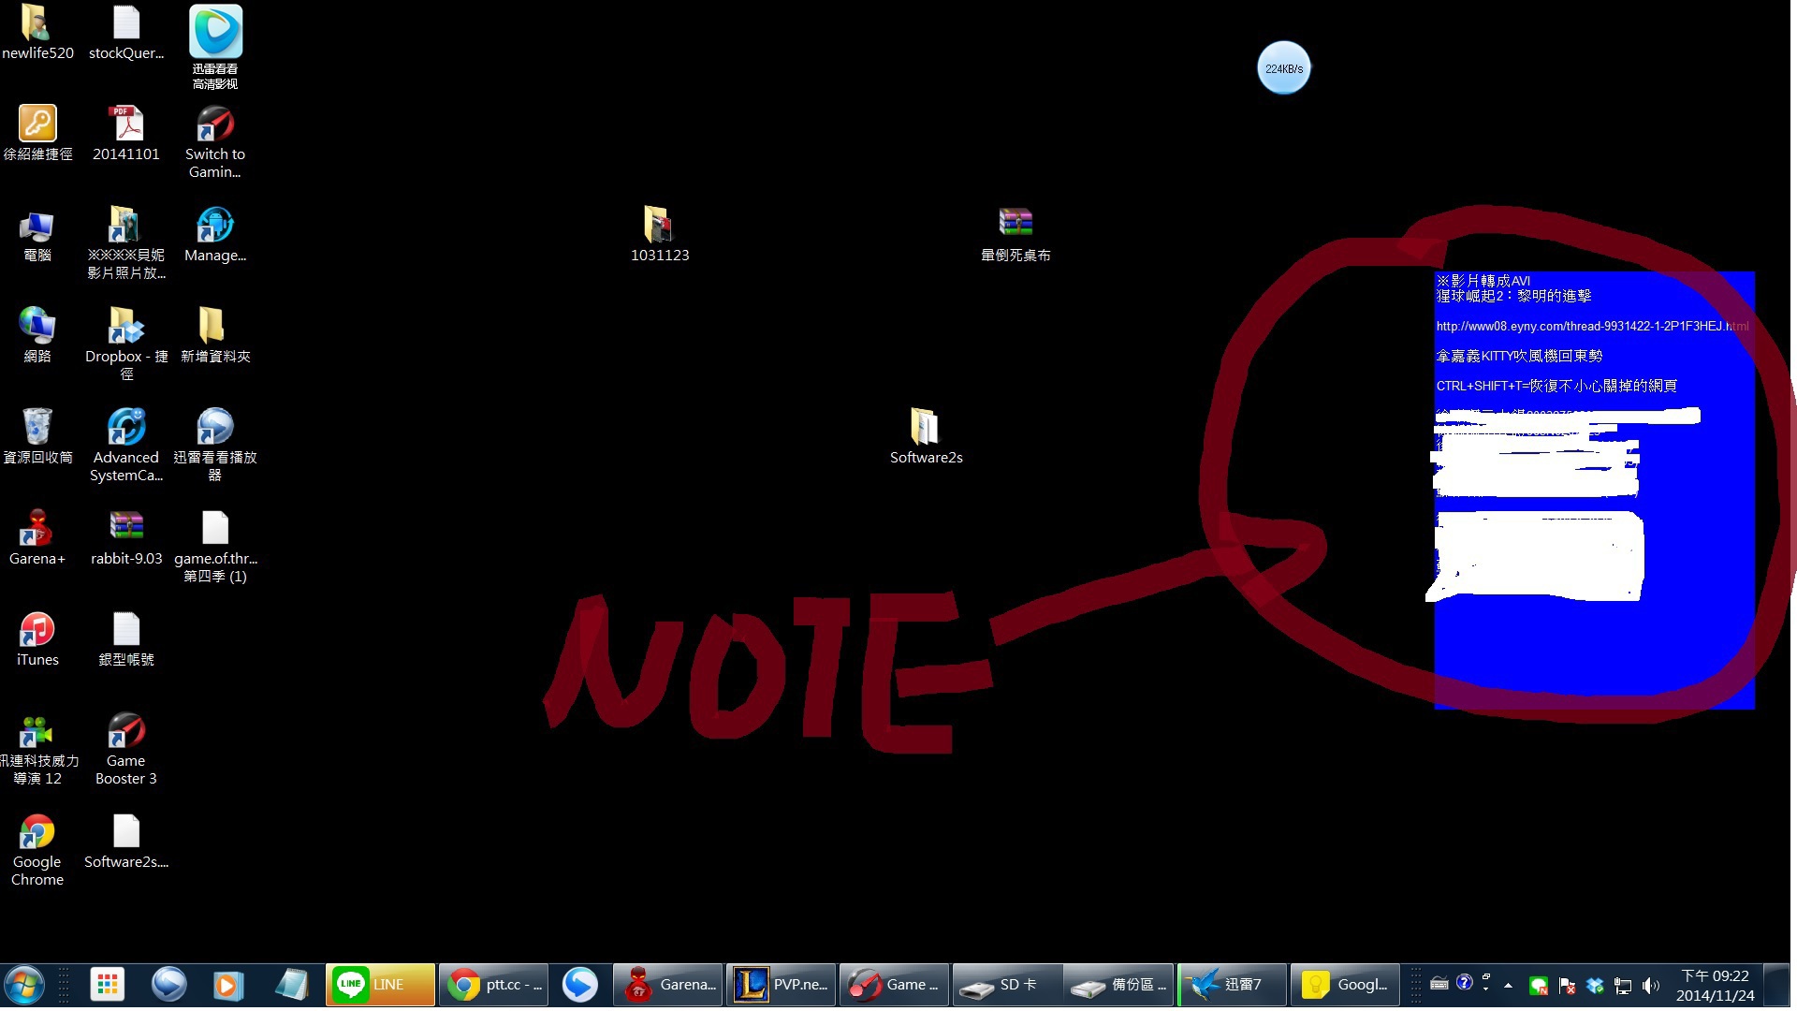Open the Dropbox tray icon
Screen dimensions: 1797x1011
pos(1595,985)
